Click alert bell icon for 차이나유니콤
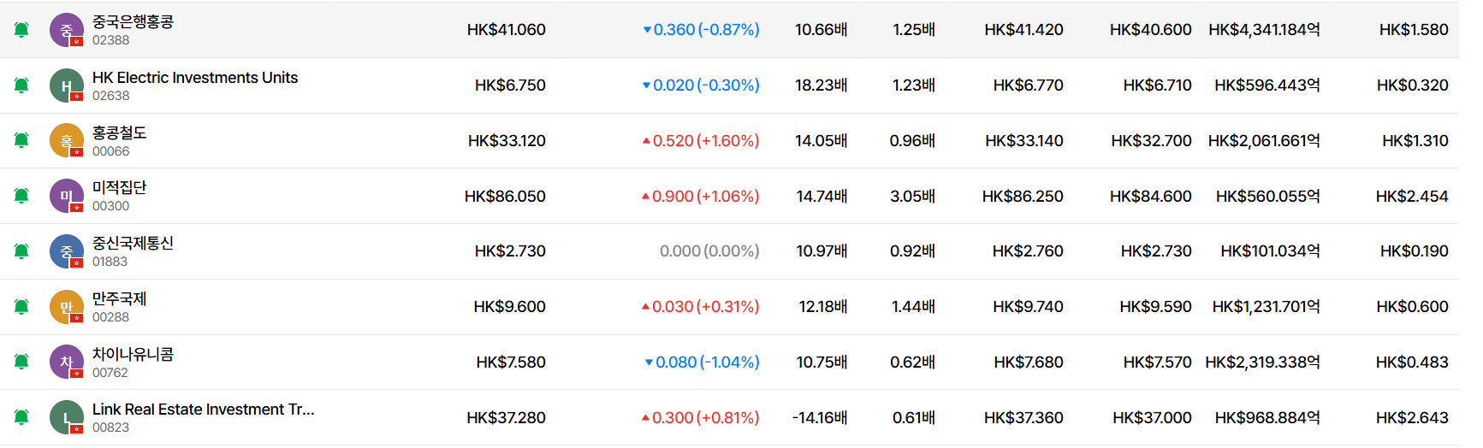This screenshot has height=448, width=1483. point(21,362)
